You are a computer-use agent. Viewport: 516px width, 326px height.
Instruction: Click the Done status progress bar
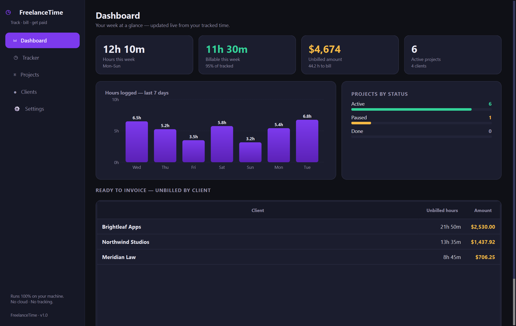421,137
